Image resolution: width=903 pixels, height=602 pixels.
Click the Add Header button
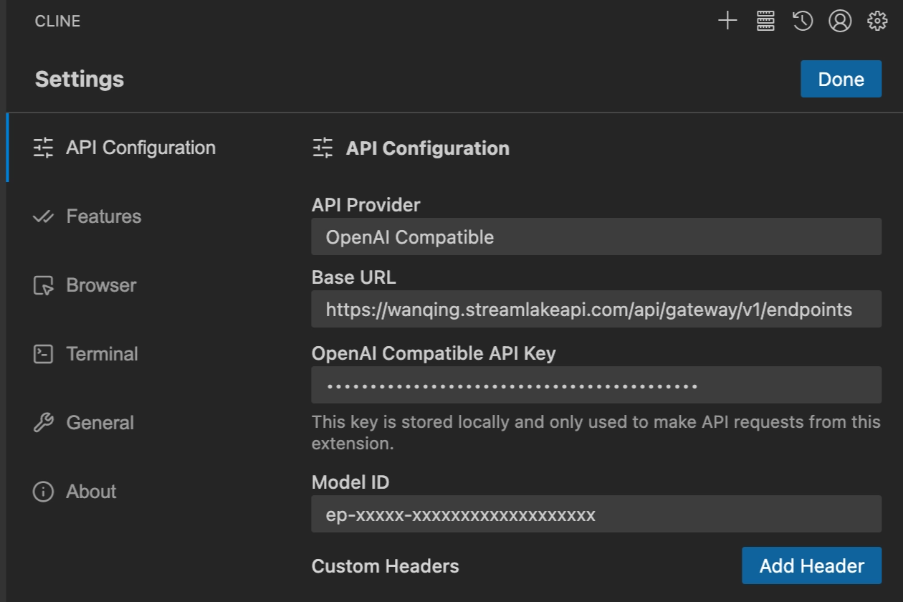[x=811, y=565]
